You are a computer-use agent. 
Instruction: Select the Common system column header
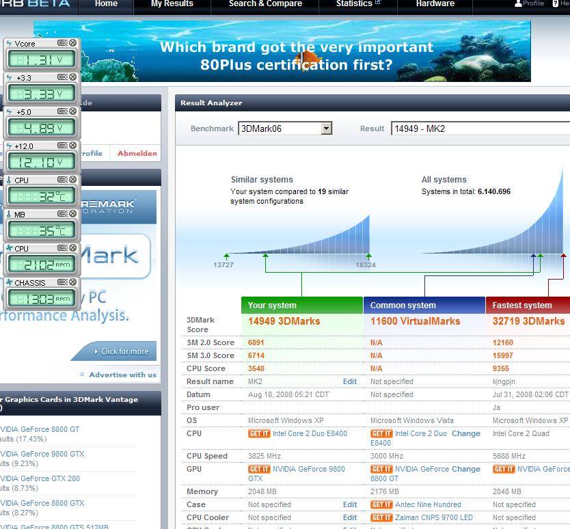tap(424, 306)
